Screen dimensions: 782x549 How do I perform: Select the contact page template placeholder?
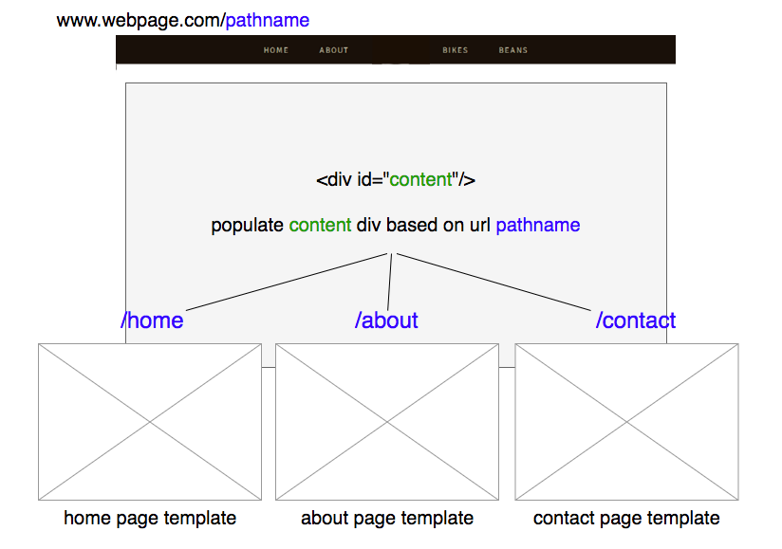(x=626, y=422)
